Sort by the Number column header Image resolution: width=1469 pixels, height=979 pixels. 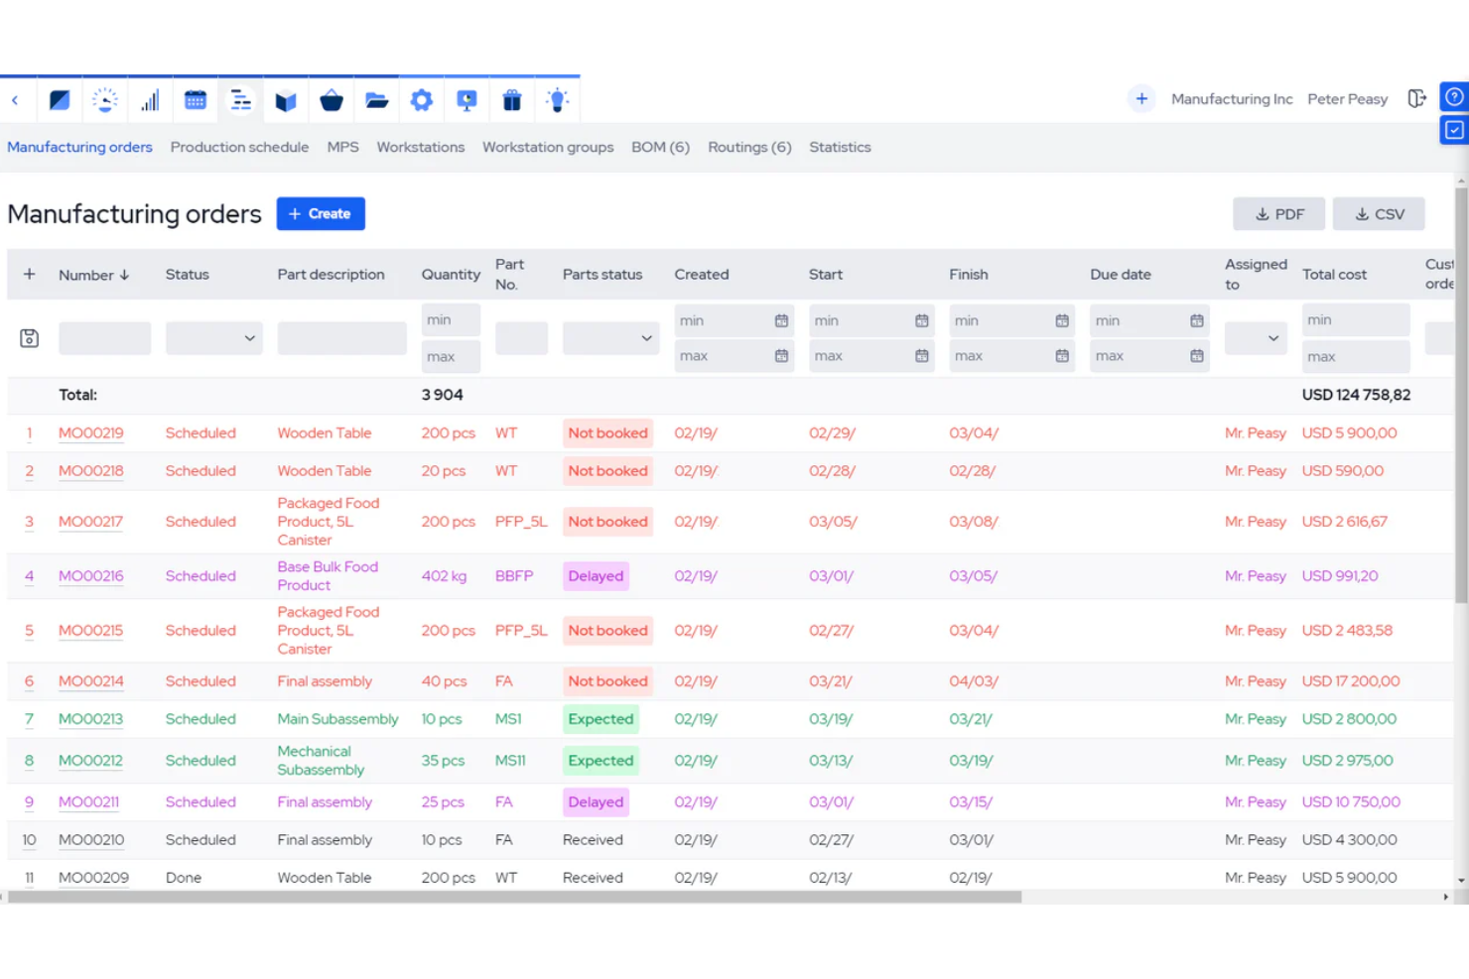coord(93,275)
